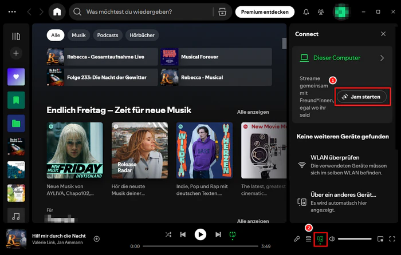This screenshot has height=255, width=401.
Task: Open notifications bell
Action: point(306,12)
